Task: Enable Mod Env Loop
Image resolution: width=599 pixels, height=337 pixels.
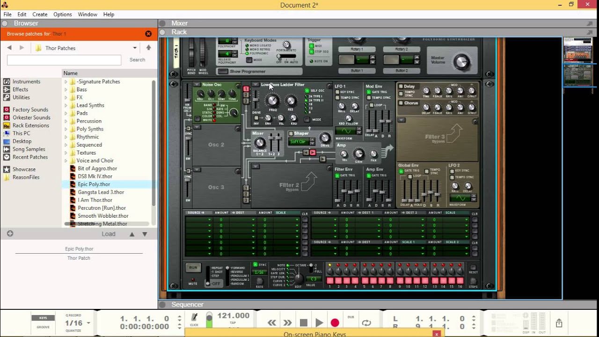Action: coord(372,105)
